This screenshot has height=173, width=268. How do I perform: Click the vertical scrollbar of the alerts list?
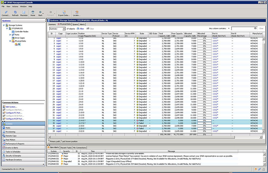pos(264,159)
